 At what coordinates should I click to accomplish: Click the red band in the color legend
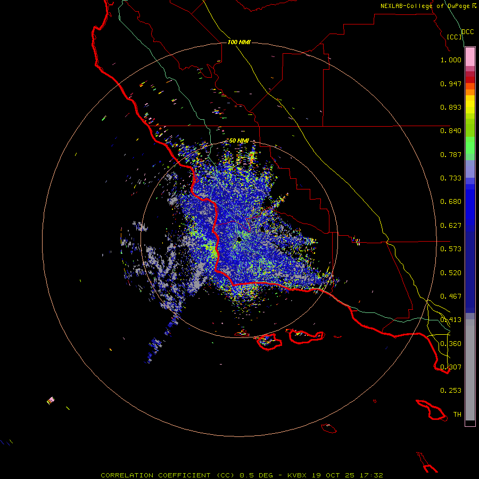click(470, 80)
